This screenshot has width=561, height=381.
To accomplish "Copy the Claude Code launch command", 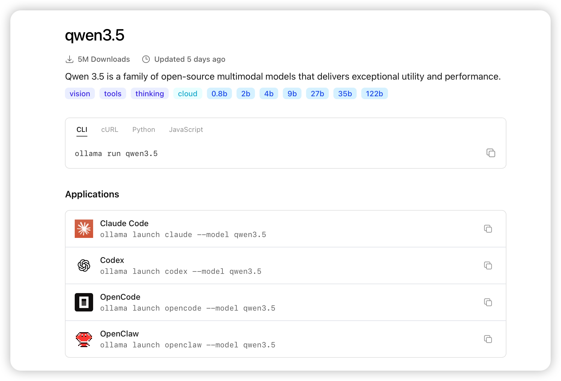I will pos(488,229).
